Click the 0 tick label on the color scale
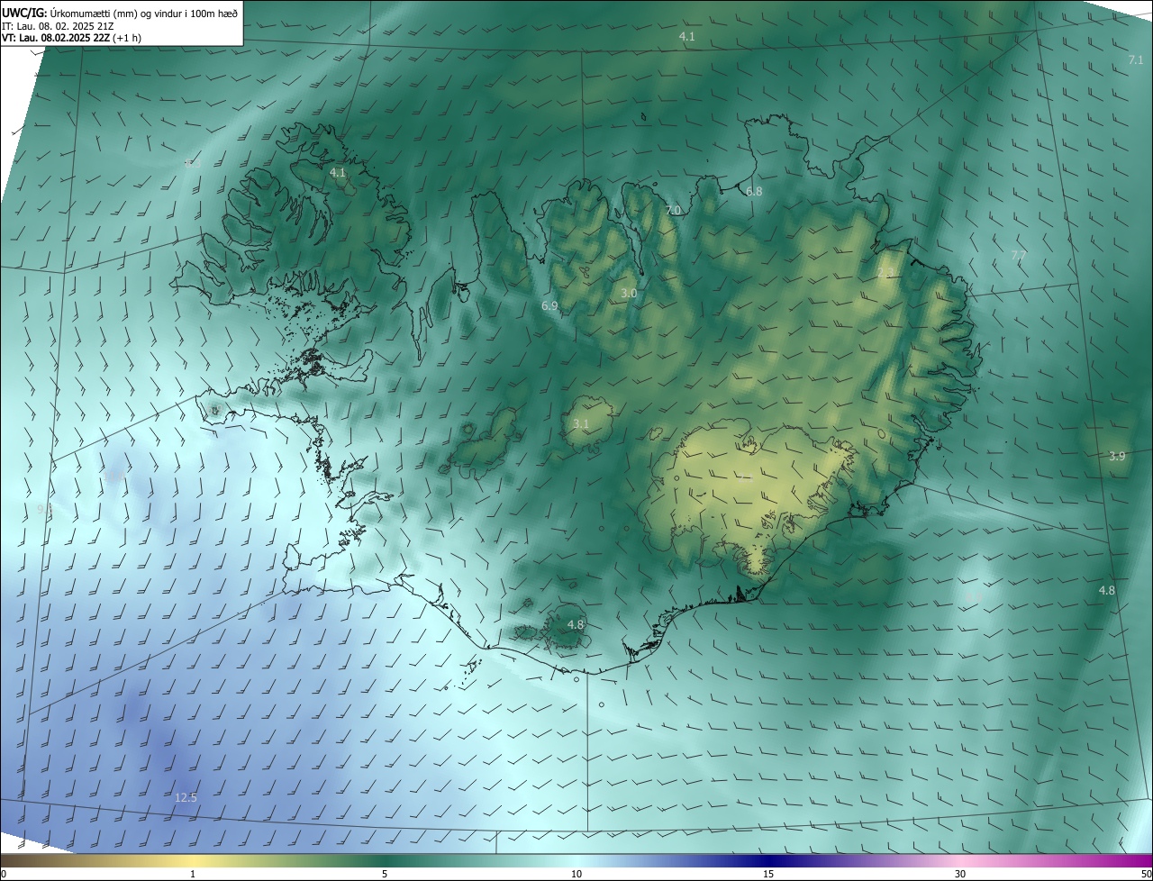 coord(4,874)
